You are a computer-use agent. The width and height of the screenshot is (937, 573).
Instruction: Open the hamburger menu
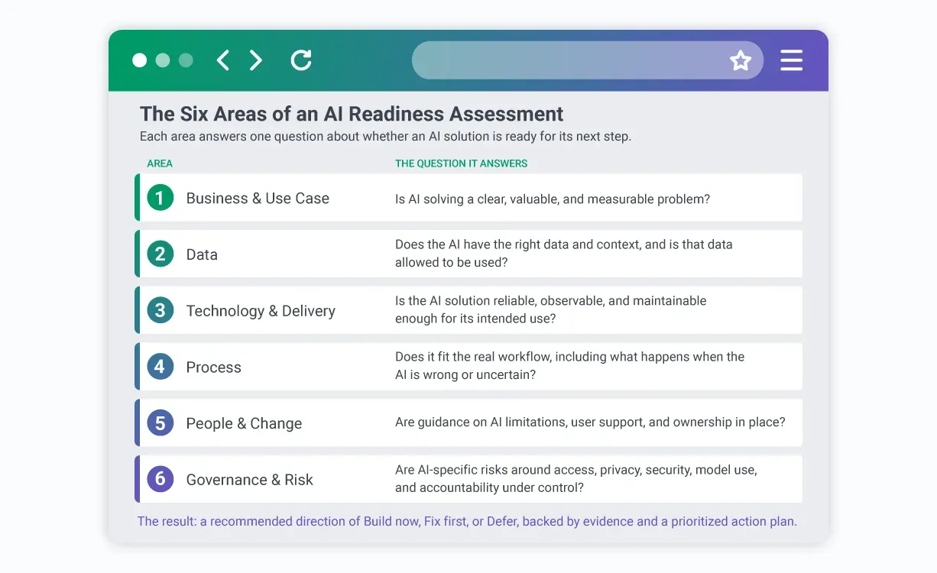(791, 60)
